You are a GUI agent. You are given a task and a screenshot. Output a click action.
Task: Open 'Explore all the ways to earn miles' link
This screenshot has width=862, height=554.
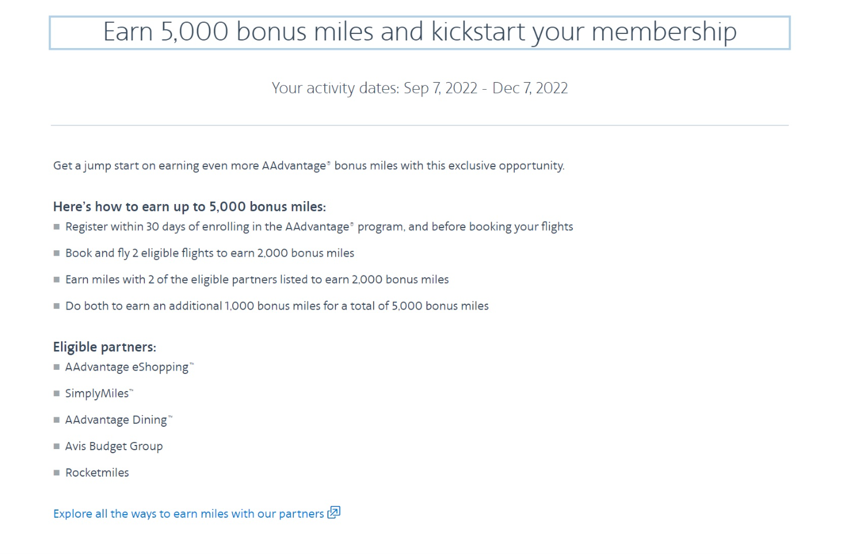click(x=188, y=514)
